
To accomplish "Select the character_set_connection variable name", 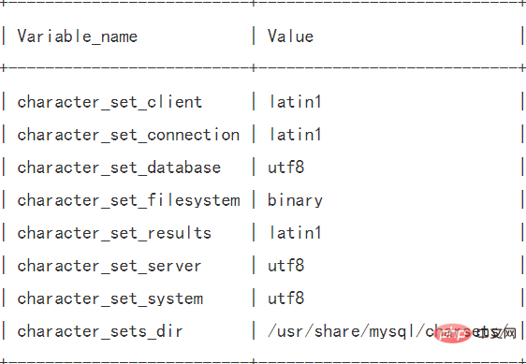I will pos(128,135).
